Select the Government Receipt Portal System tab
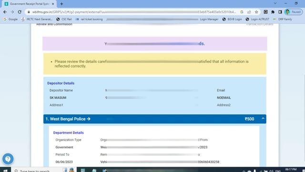The height and width of the screenshot is (172, 305). coord(29,4)
